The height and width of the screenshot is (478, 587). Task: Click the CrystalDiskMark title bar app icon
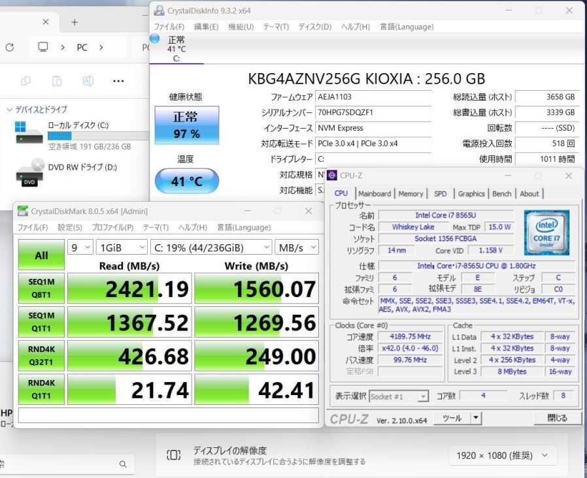coord(23,211)
